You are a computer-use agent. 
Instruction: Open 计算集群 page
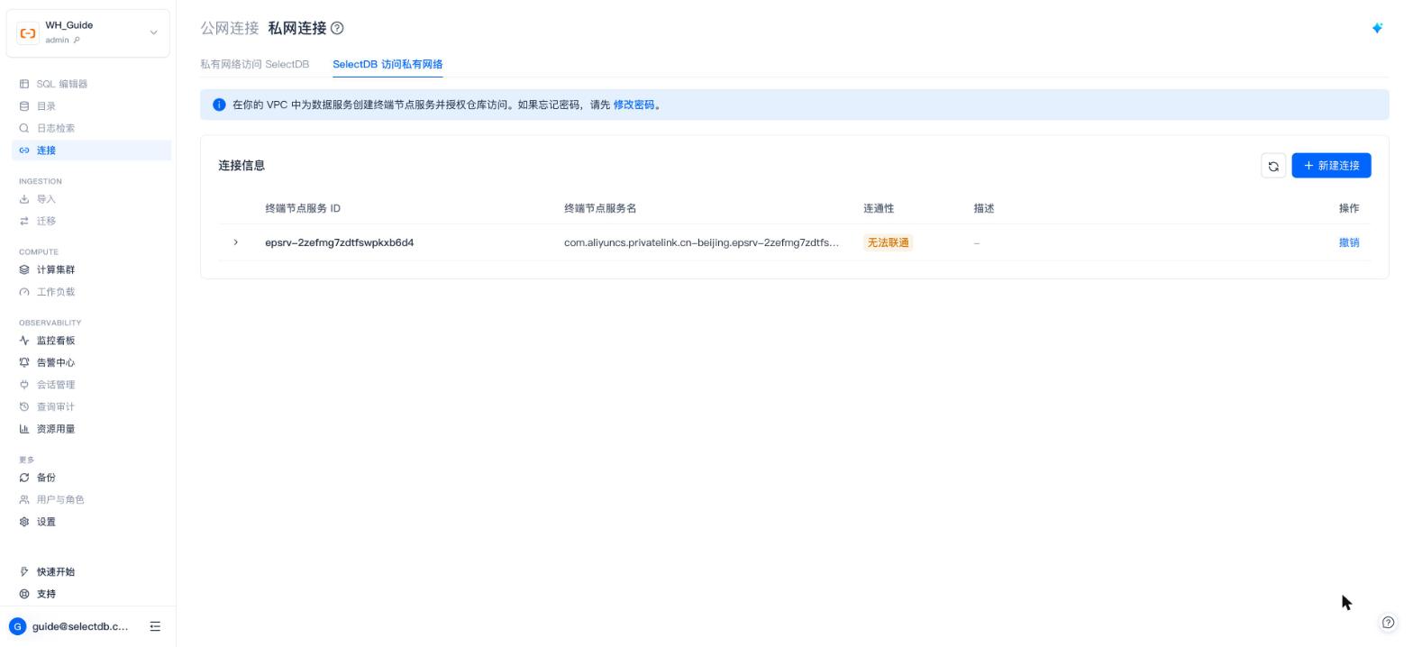pos(55,269)
